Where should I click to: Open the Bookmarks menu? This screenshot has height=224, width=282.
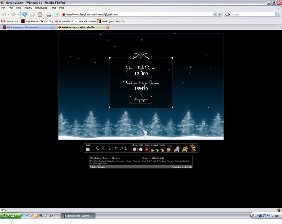coord(41,8)
